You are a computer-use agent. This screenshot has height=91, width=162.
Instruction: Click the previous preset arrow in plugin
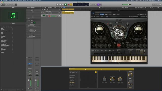point(96,14)
